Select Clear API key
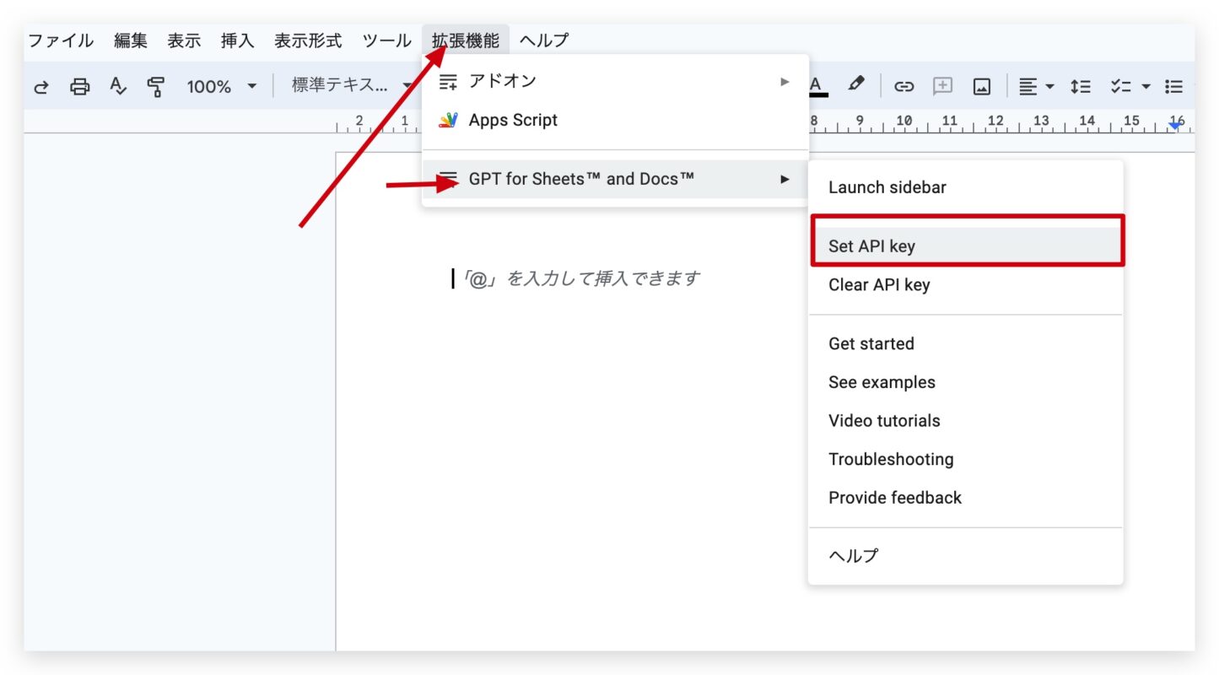 coord(965,285)
